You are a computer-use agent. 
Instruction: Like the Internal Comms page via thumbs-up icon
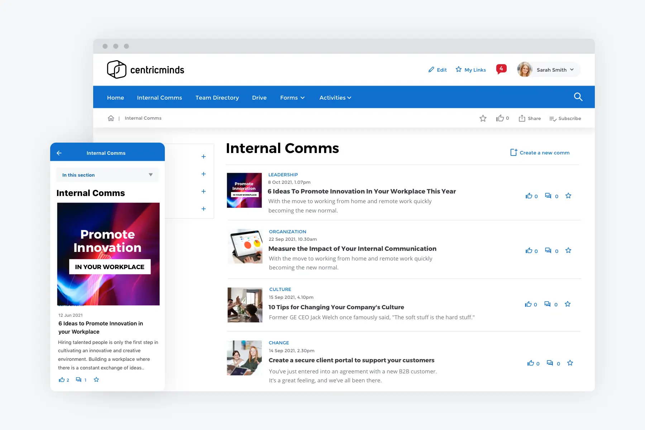(x=500, y=118)
